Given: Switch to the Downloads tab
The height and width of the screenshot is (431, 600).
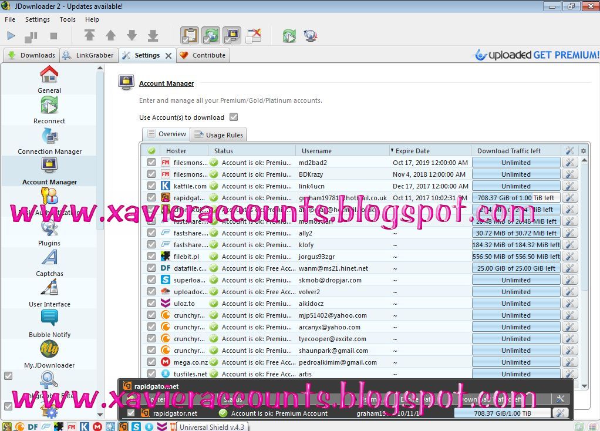Looking at the screenshot, I should point(31,55).
